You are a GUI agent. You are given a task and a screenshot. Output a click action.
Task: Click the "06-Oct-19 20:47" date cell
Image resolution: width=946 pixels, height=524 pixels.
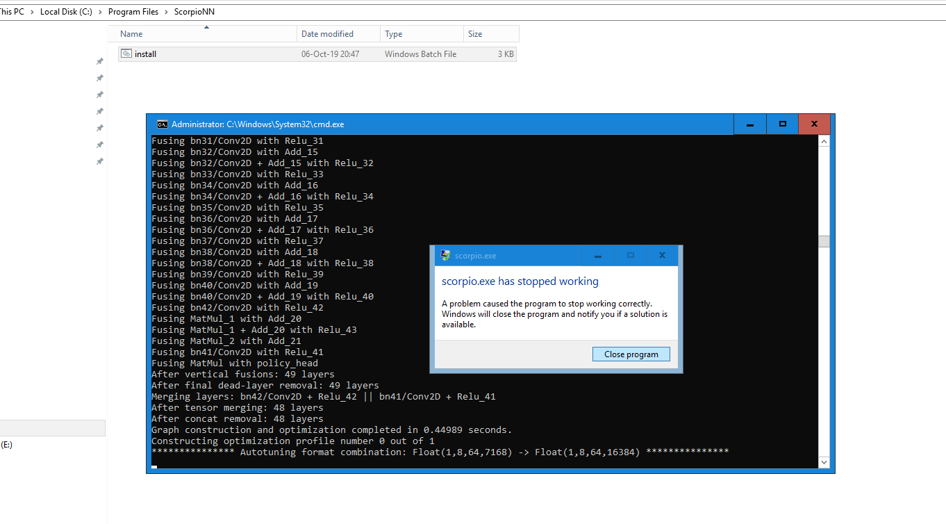point(330,54)
